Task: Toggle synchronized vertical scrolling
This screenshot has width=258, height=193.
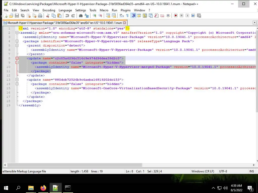Action: [108, 16]
